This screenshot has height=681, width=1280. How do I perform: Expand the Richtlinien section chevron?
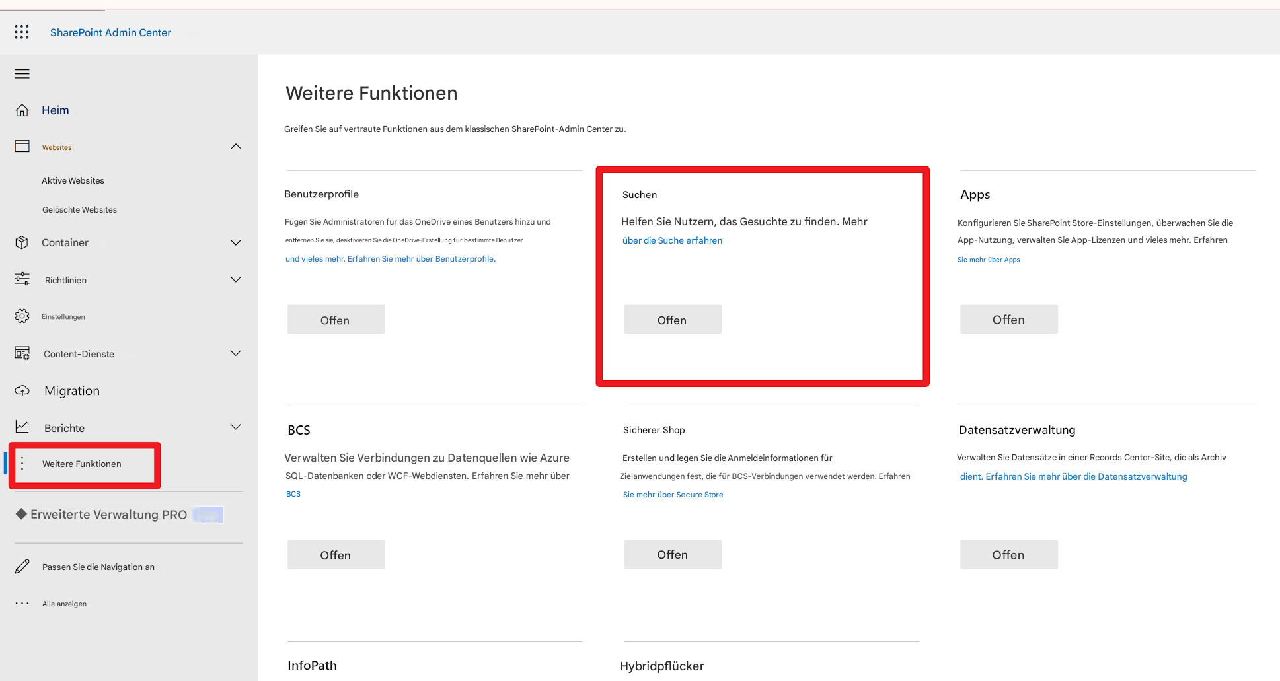point(236,279)
